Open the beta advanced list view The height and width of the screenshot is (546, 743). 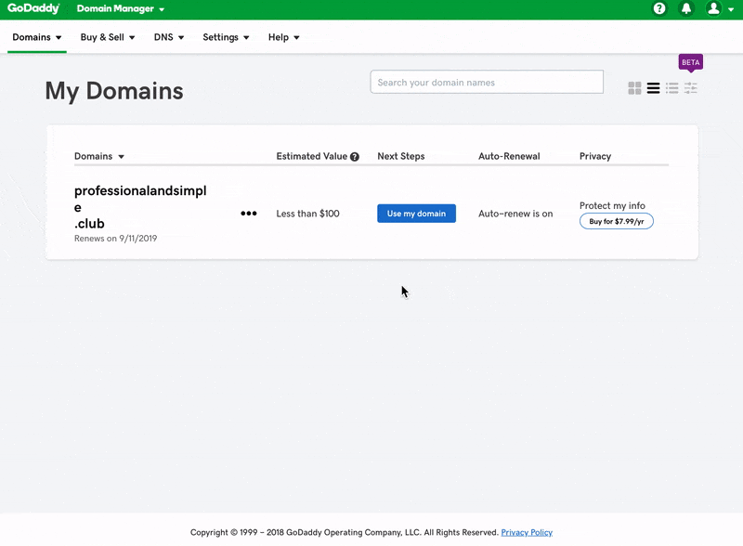pyautogui.click(x=691, y=88)
